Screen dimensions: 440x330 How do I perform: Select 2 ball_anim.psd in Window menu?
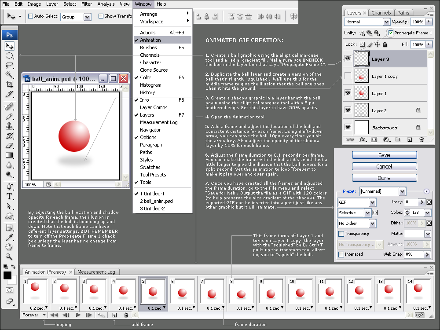[x=162, y=201]
